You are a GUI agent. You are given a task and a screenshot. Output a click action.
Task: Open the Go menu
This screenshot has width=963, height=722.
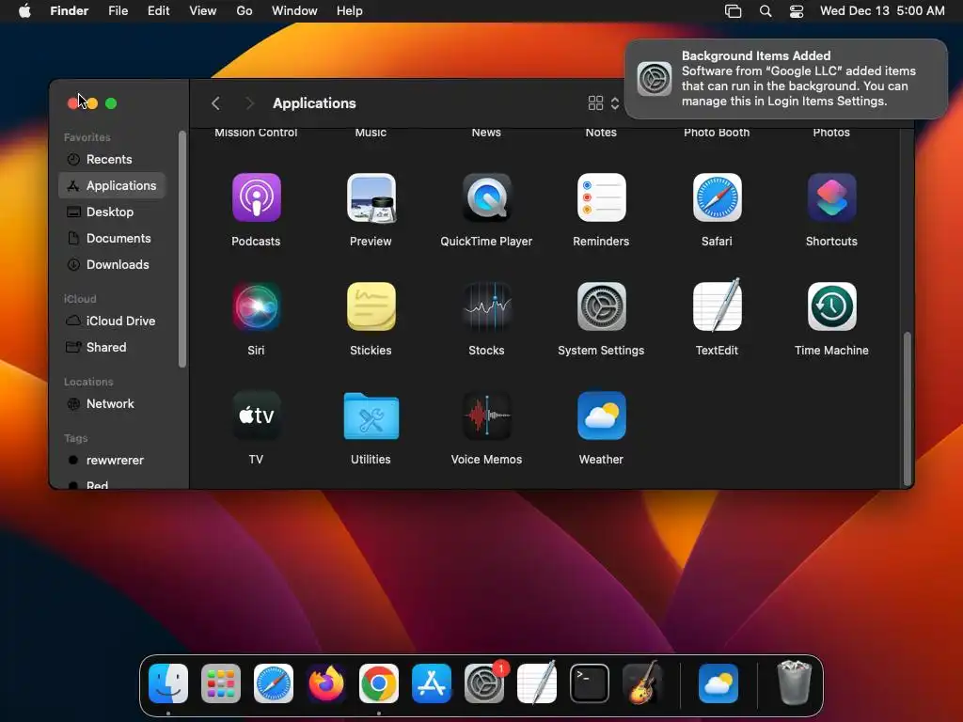pyautogui.click(x=245, y=11)
